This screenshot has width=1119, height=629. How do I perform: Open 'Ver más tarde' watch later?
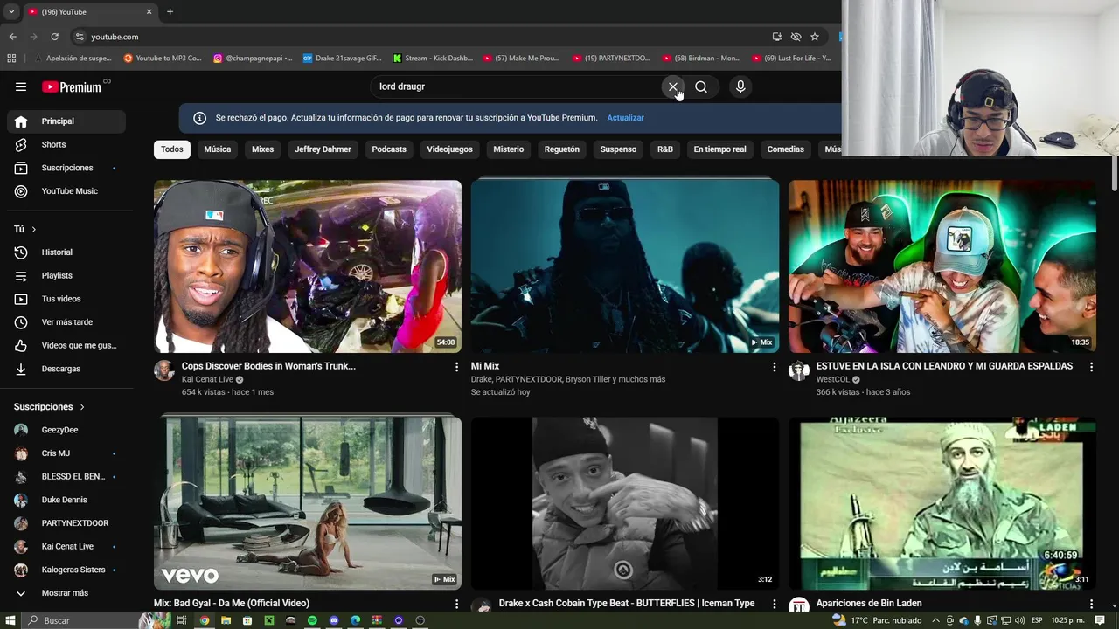(66, 322)
